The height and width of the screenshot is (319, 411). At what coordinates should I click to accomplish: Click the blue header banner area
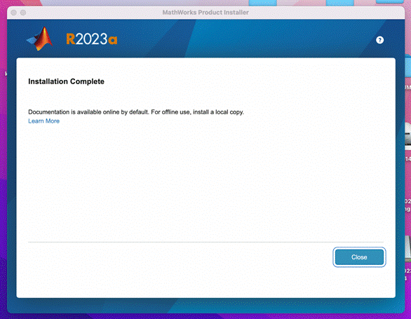coord(236,39)
